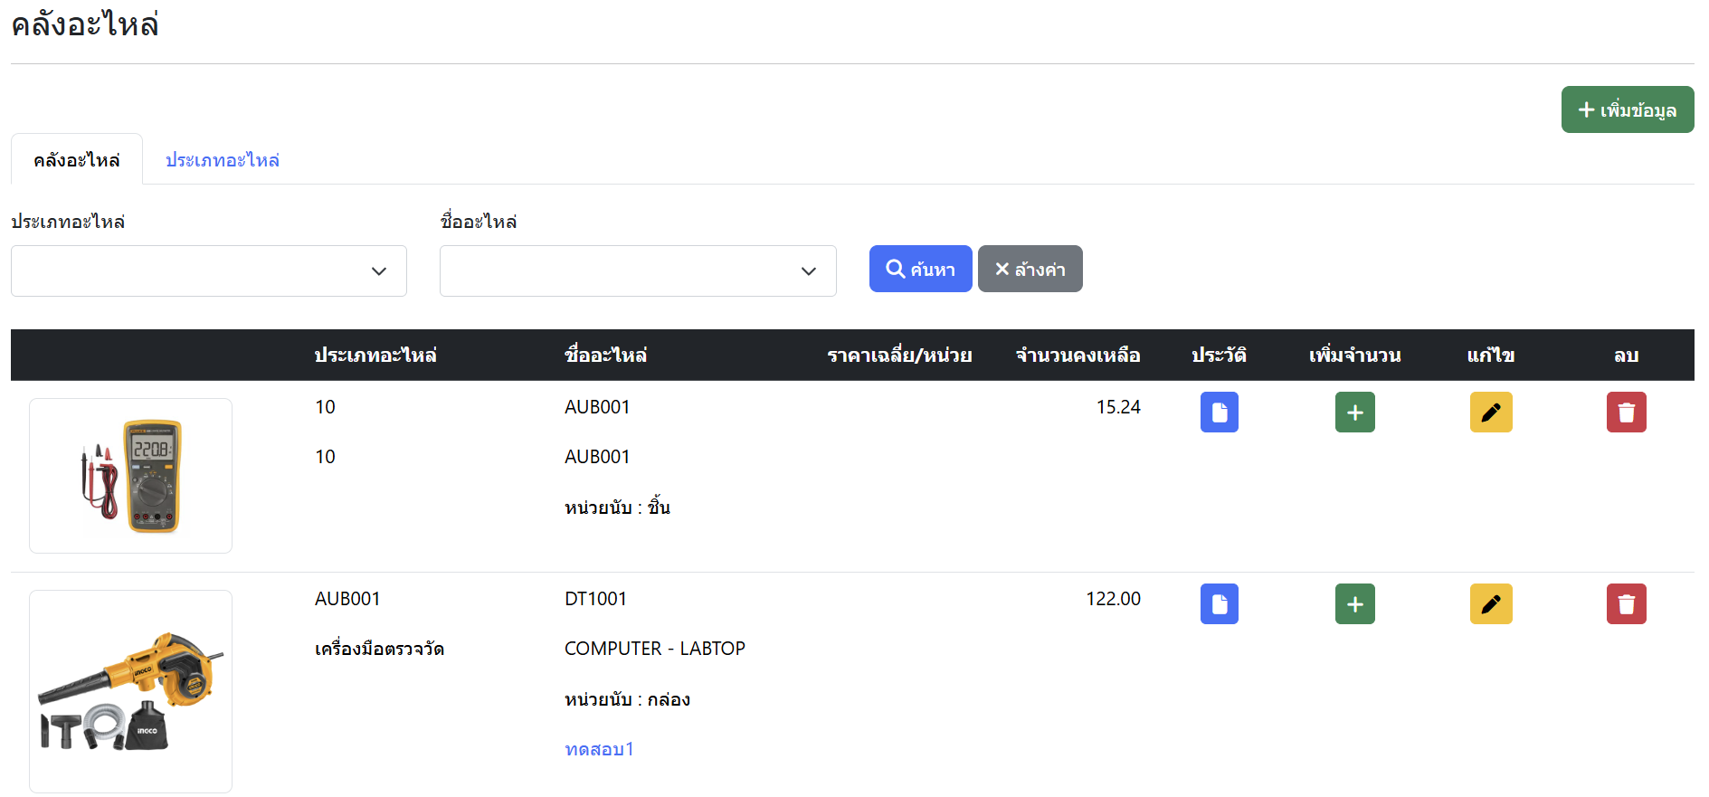This screenshot has height=797, width=1709.
Task: Click the จำนวนคงเหลือ column header
Action: pyautogui.click(x=1078, y=356)
